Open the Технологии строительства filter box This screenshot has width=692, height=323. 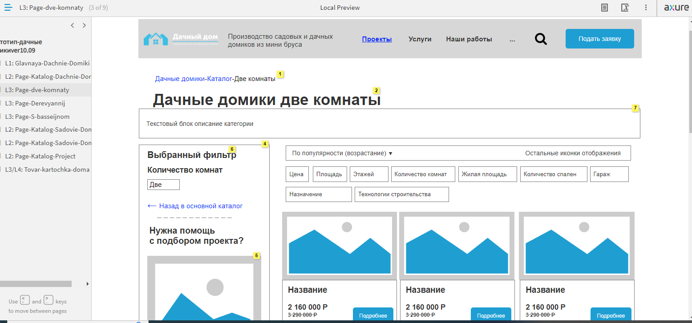tap(402, 194)
